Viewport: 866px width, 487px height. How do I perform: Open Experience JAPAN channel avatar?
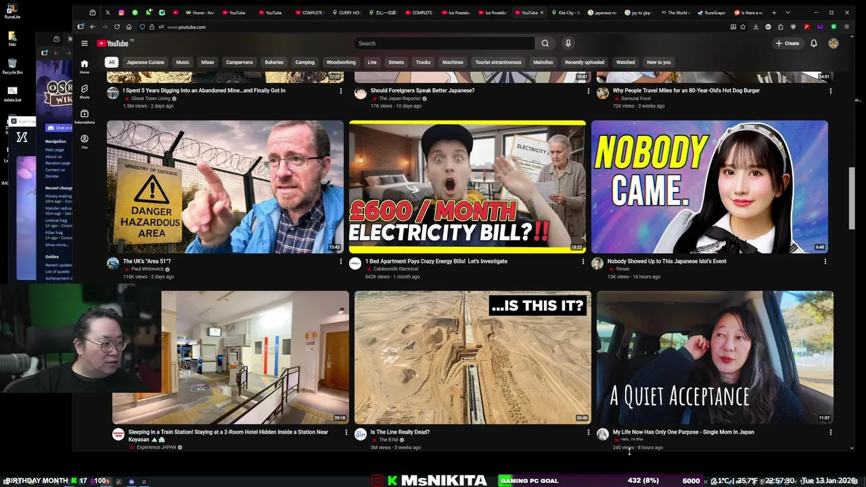tap(118, 434)
